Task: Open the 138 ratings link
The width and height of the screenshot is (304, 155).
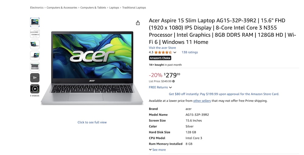Action: pyautogui.click(x=190, y=52)
